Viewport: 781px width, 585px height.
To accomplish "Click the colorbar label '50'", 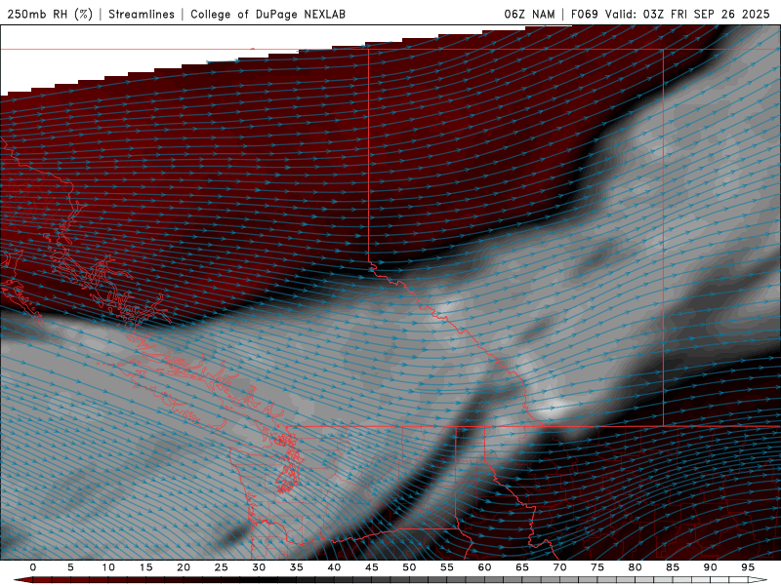I will (x=409, y=567).
